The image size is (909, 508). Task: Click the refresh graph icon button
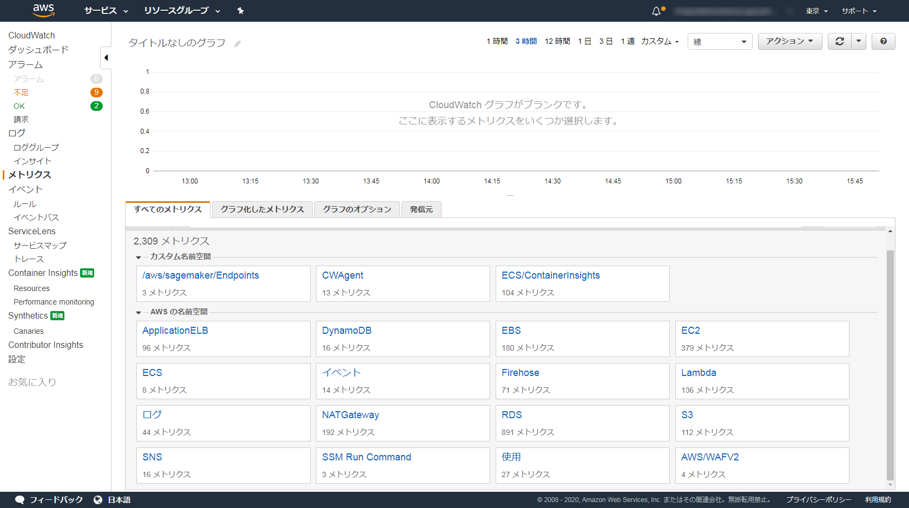pos(840,41)
